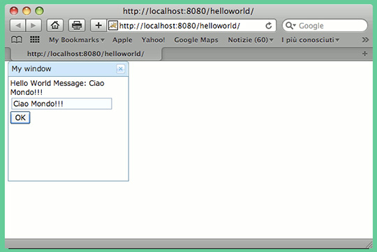Viewport: 377px width, 252px height.
Task: Open the home page icon
Action: pyautogui.click(x=55, y=26)
